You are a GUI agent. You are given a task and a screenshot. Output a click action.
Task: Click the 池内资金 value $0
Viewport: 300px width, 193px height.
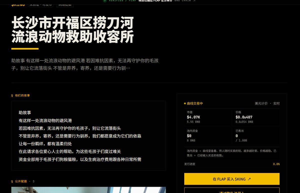[189, 136]
